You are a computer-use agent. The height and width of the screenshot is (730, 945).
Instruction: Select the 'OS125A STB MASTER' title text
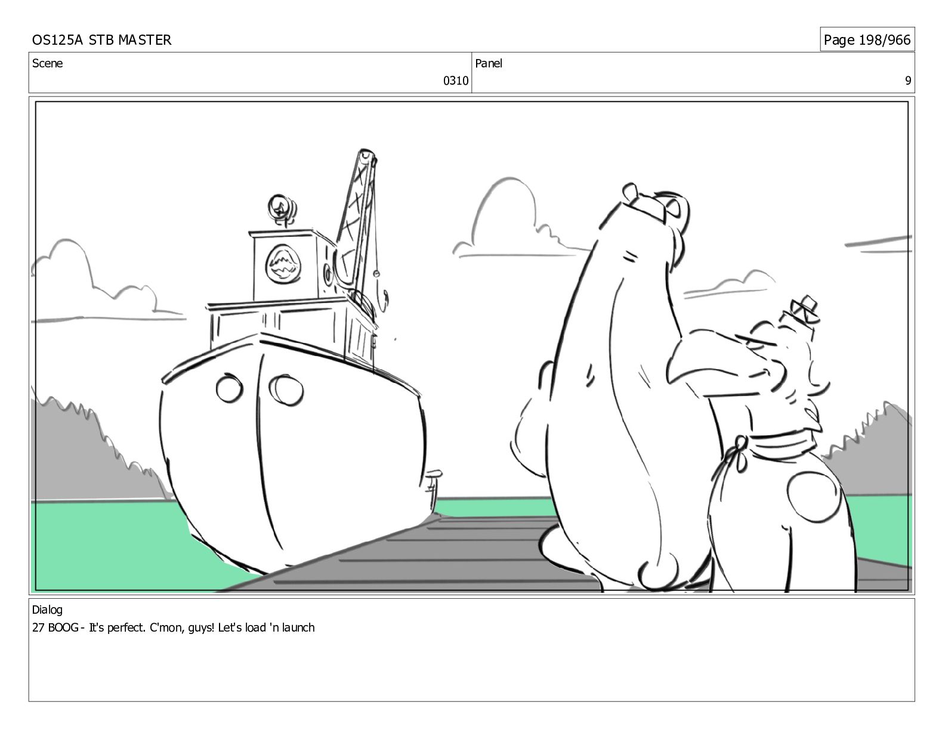pyautogui.click(x=101, y=40)
